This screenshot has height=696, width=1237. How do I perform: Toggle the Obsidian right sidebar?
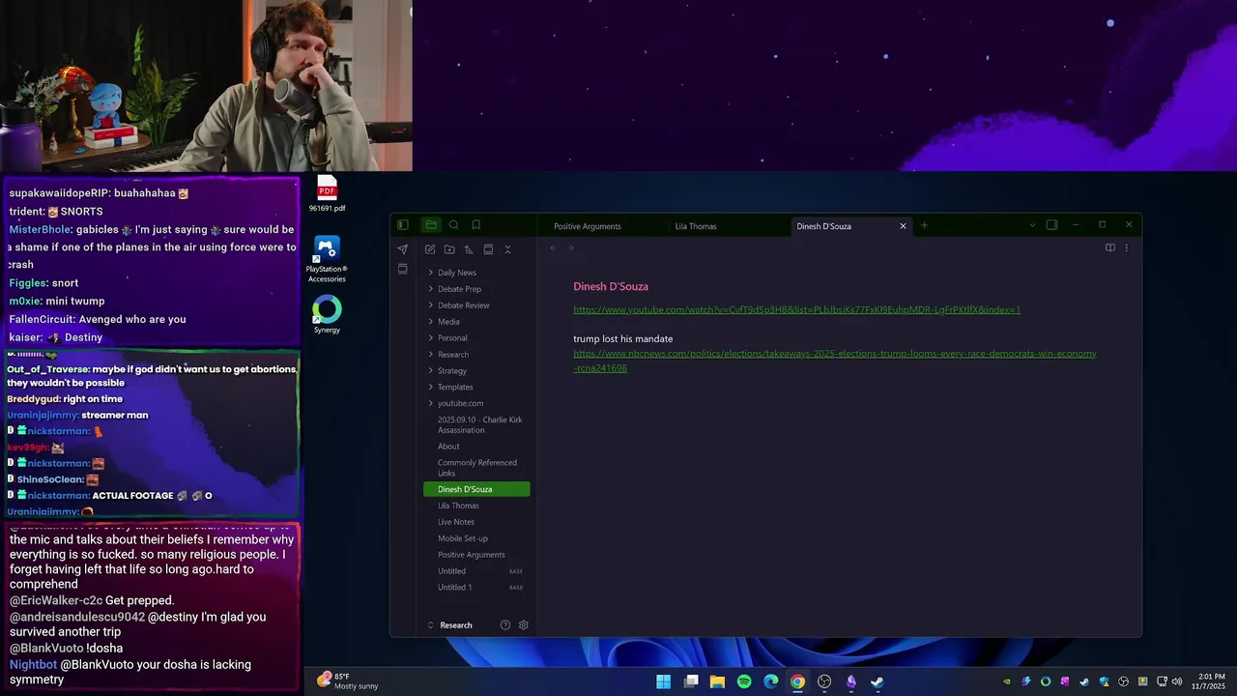[1051, 225]
